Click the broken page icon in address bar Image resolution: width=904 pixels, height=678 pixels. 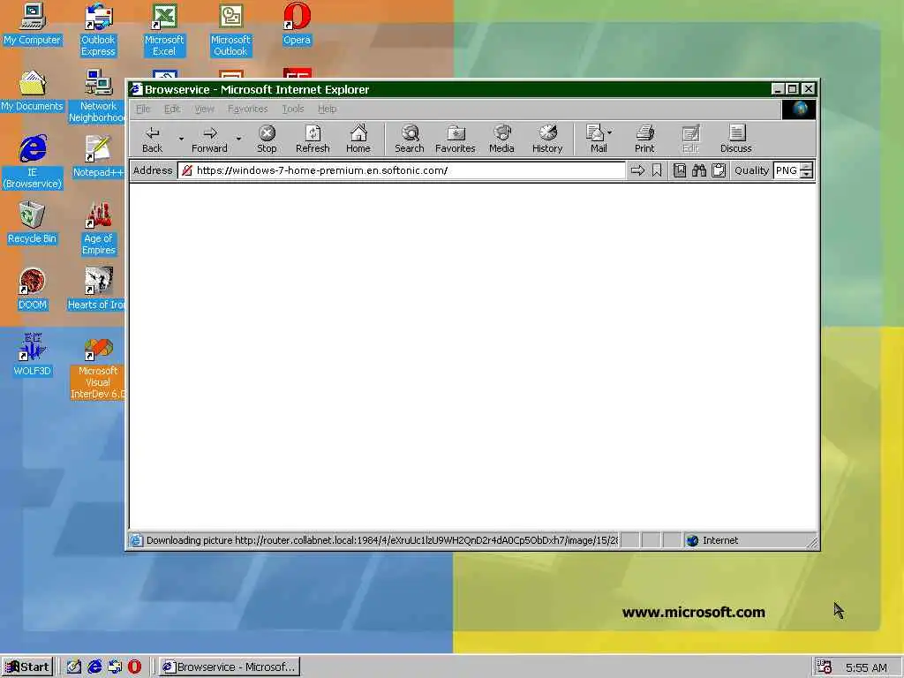point(187,170)
